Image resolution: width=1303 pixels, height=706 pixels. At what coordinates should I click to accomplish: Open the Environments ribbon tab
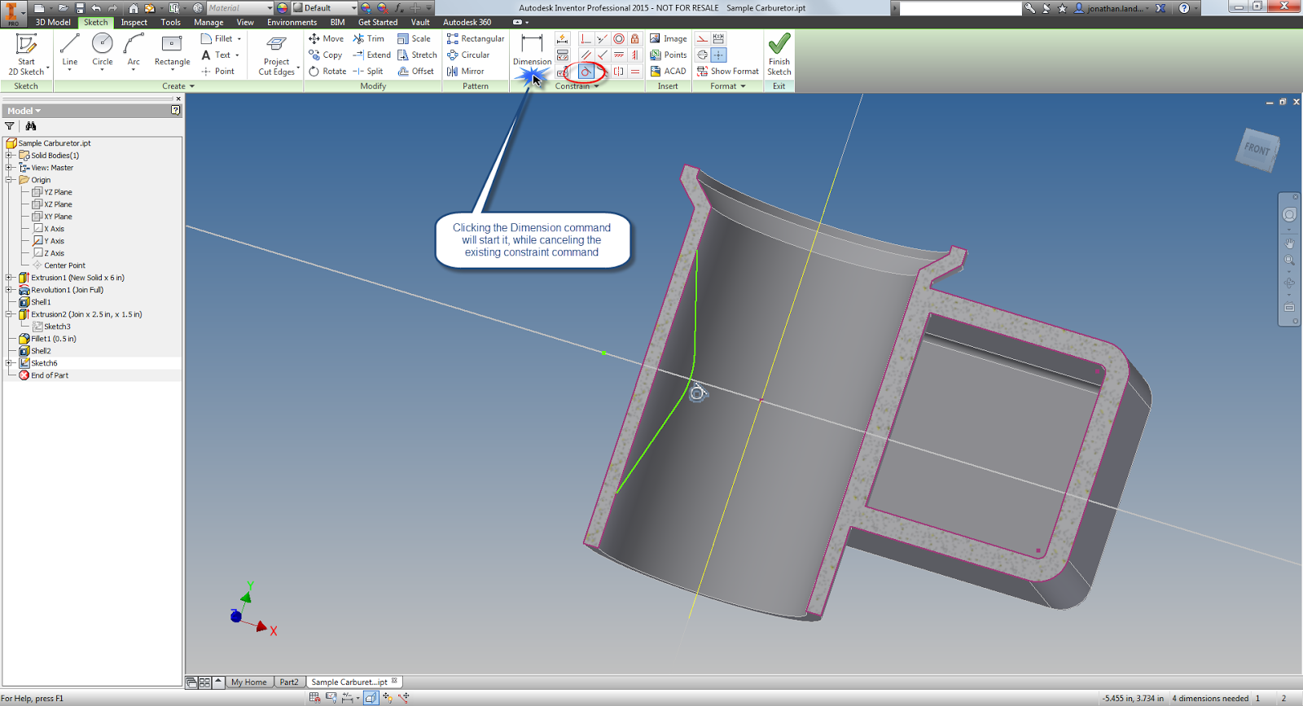point(292,23)
